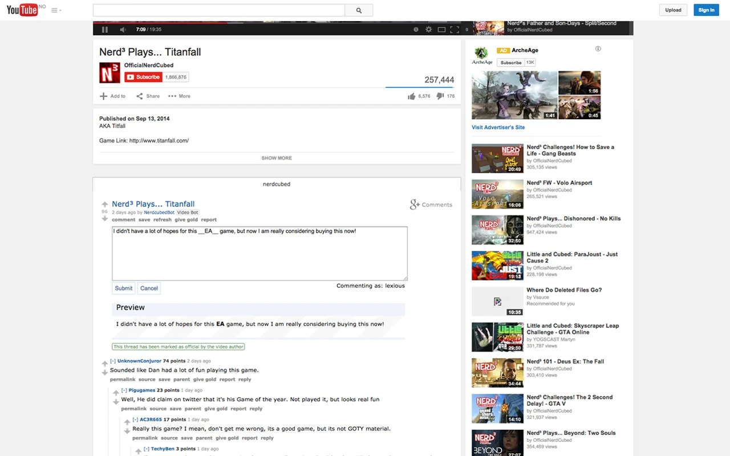The width and height of the screenshot is (730, 456).
Task: Click Add to playlist option
Action: pos(113,96)
